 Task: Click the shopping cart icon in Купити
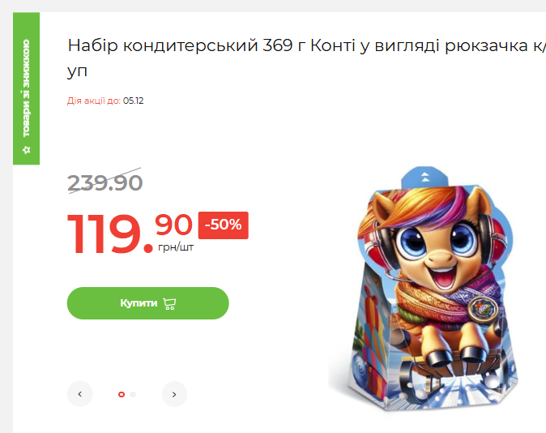tap(169, 303)
